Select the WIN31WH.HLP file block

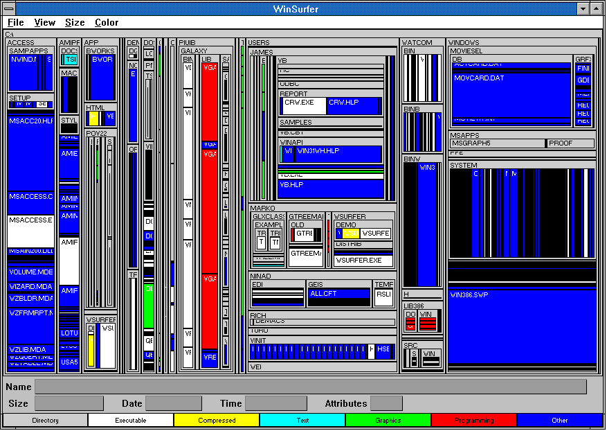pyautogui.click(x=337, y=154)
